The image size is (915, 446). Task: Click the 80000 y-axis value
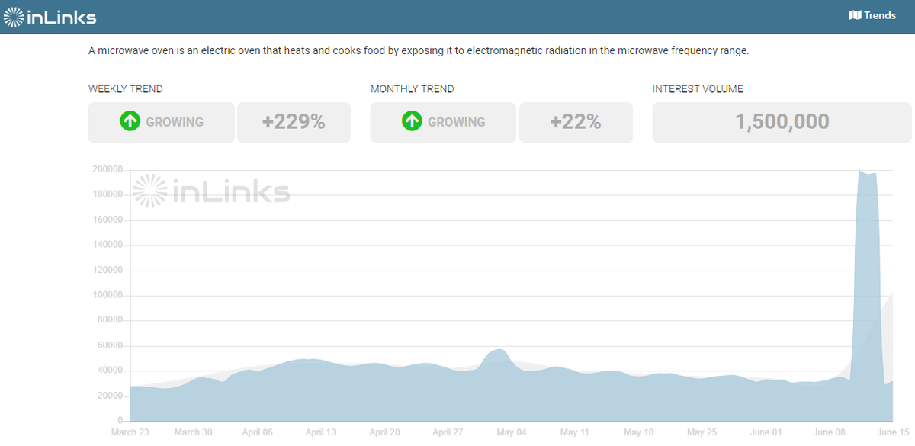coord(110,320)
